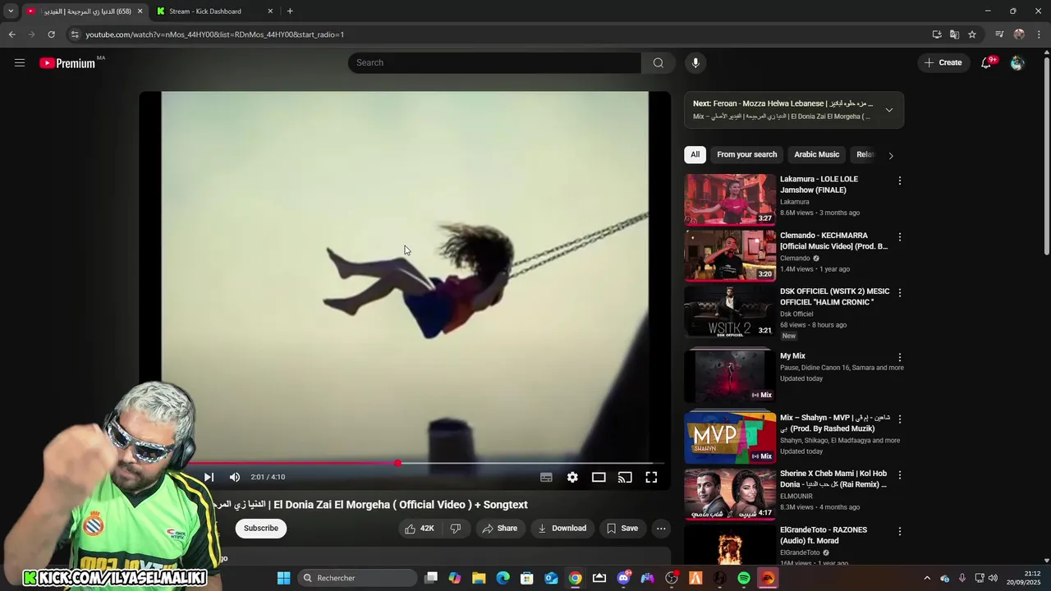Screen dimensions: 1051x591
Task: Open options for DSK OFFICIEL video
Action: click(900, 293)
